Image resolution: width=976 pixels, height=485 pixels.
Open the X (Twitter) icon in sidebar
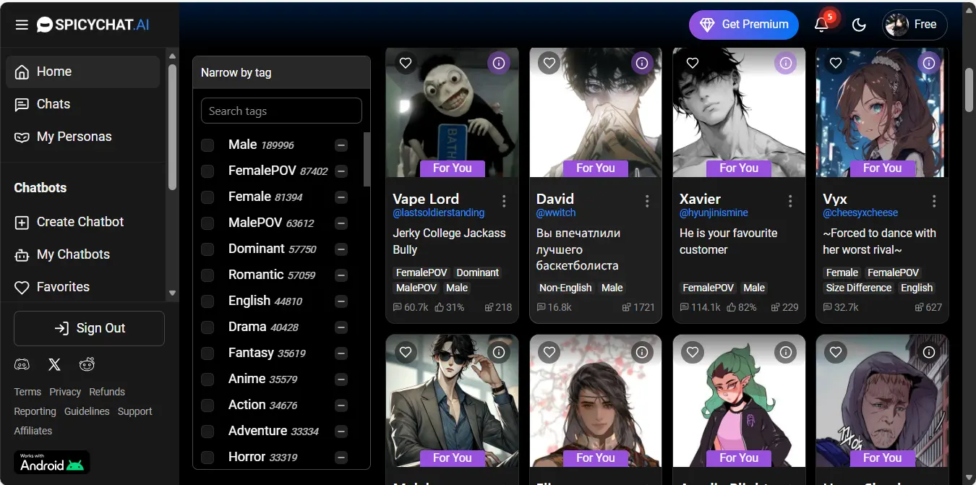[x=54, y=364]
